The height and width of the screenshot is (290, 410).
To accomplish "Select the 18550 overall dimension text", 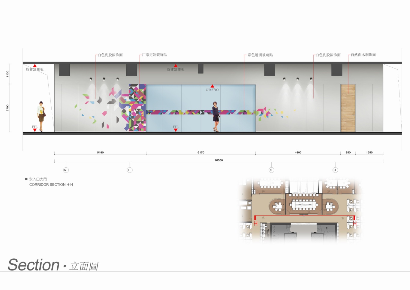I will (219, 160).
